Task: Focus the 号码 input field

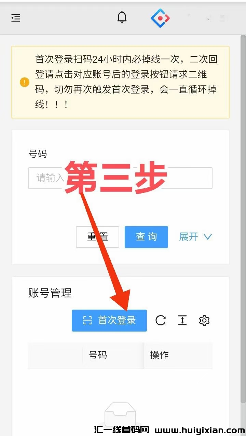Action: 120,178
